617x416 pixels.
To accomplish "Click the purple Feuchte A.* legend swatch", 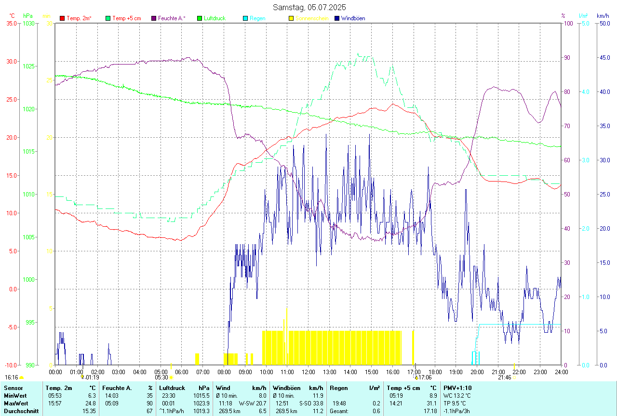I will 154,18.
